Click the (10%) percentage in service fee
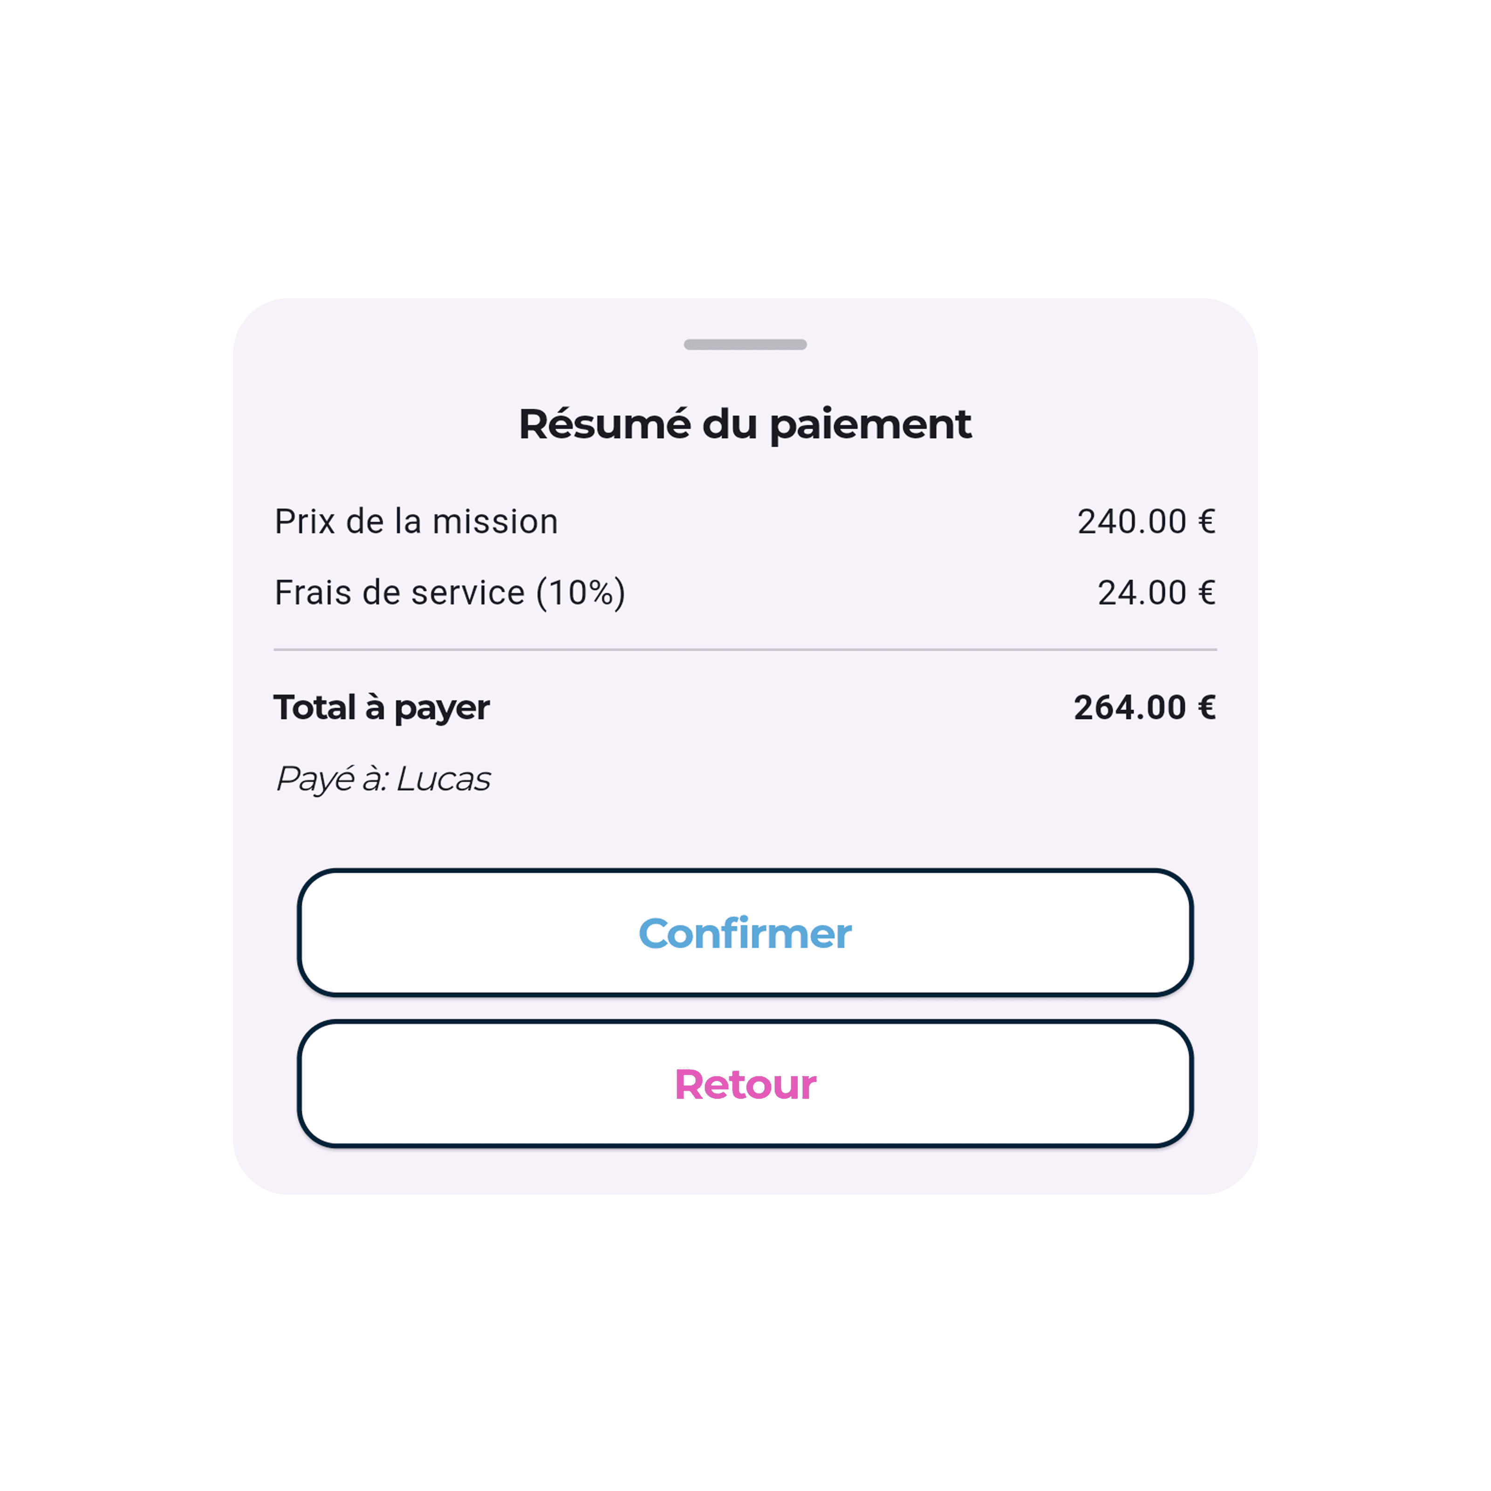 point(581,593)
